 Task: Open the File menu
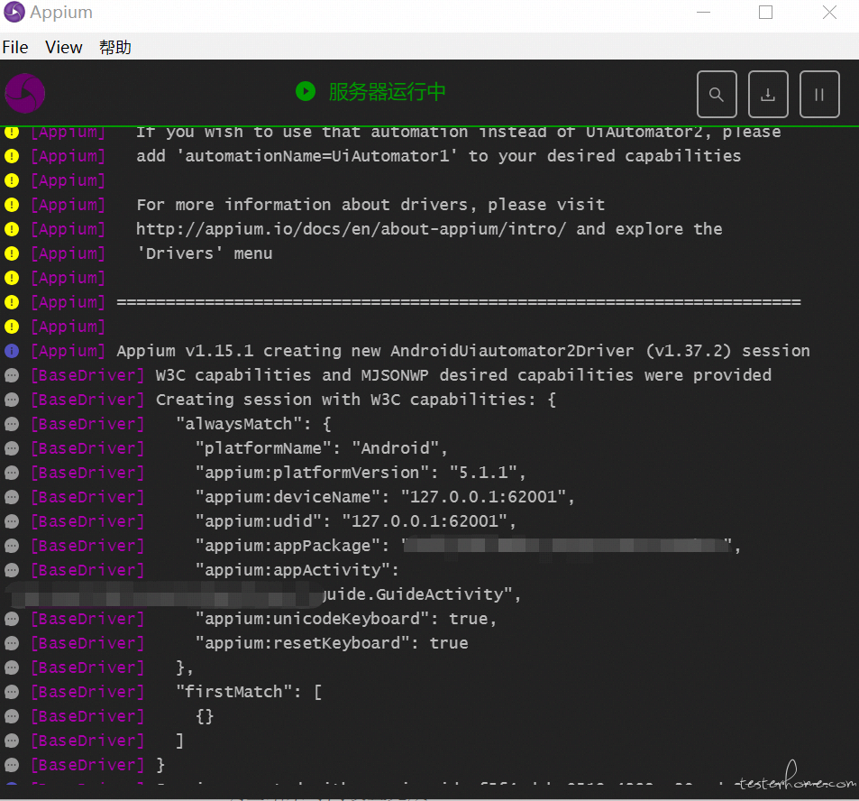point(15,47)
